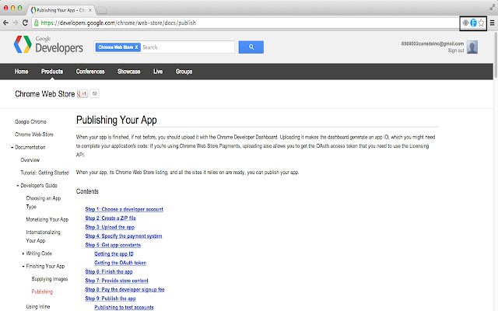Click the Google +1 button

click(x=82, y=93)
